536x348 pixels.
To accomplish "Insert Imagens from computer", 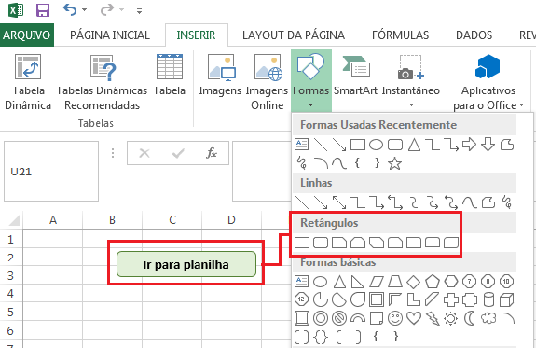I will 221,76.
